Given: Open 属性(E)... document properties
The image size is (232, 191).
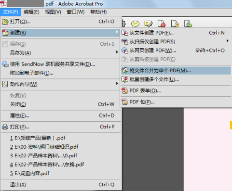Looking at the screenshot, I should coord(60,115).
